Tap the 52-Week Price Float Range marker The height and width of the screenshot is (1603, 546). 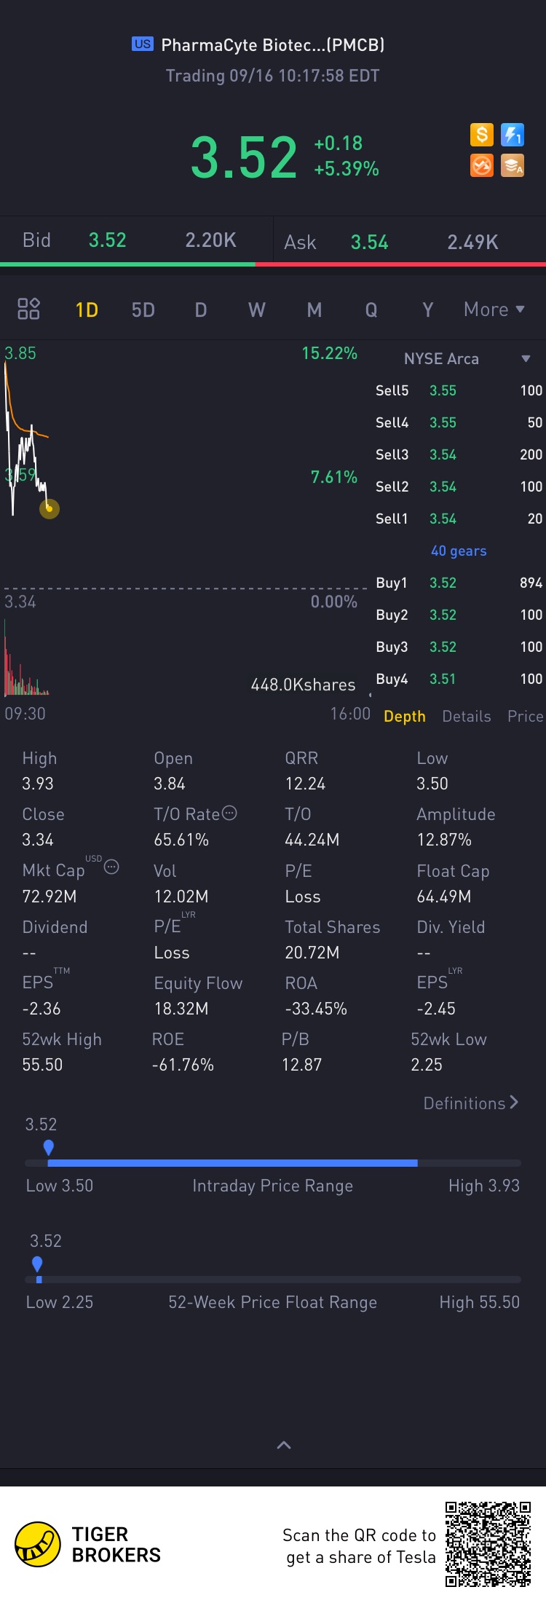(37, 1264)
